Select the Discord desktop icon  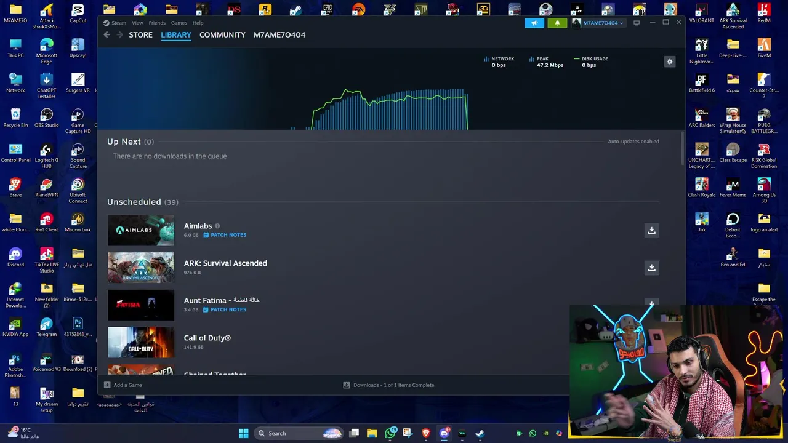(x=15, y=257)
